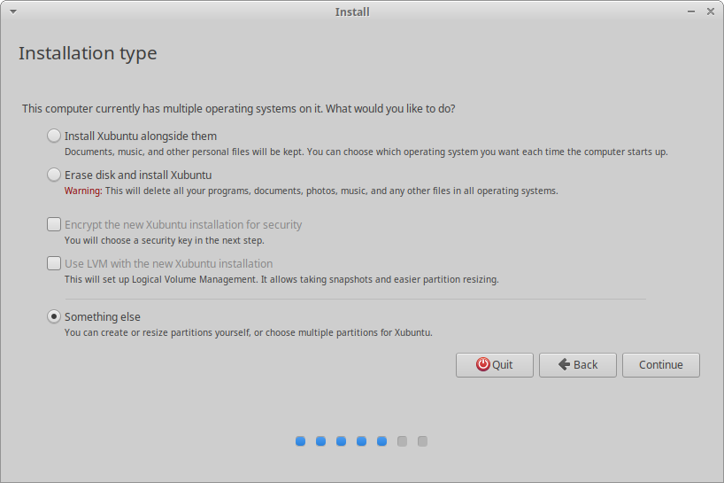Image resolution: width=724 pixels, height=483 pixels.
Task: Click the fourth blue progress dot
Action: coord(361,440)
